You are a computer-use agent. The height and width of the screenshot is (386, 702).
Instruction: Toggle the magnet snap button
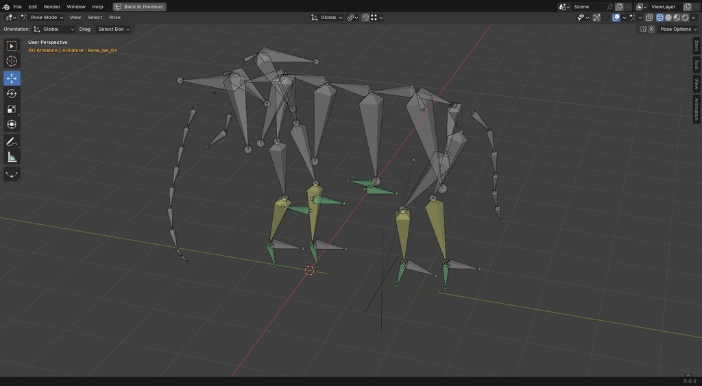point(365,17)
